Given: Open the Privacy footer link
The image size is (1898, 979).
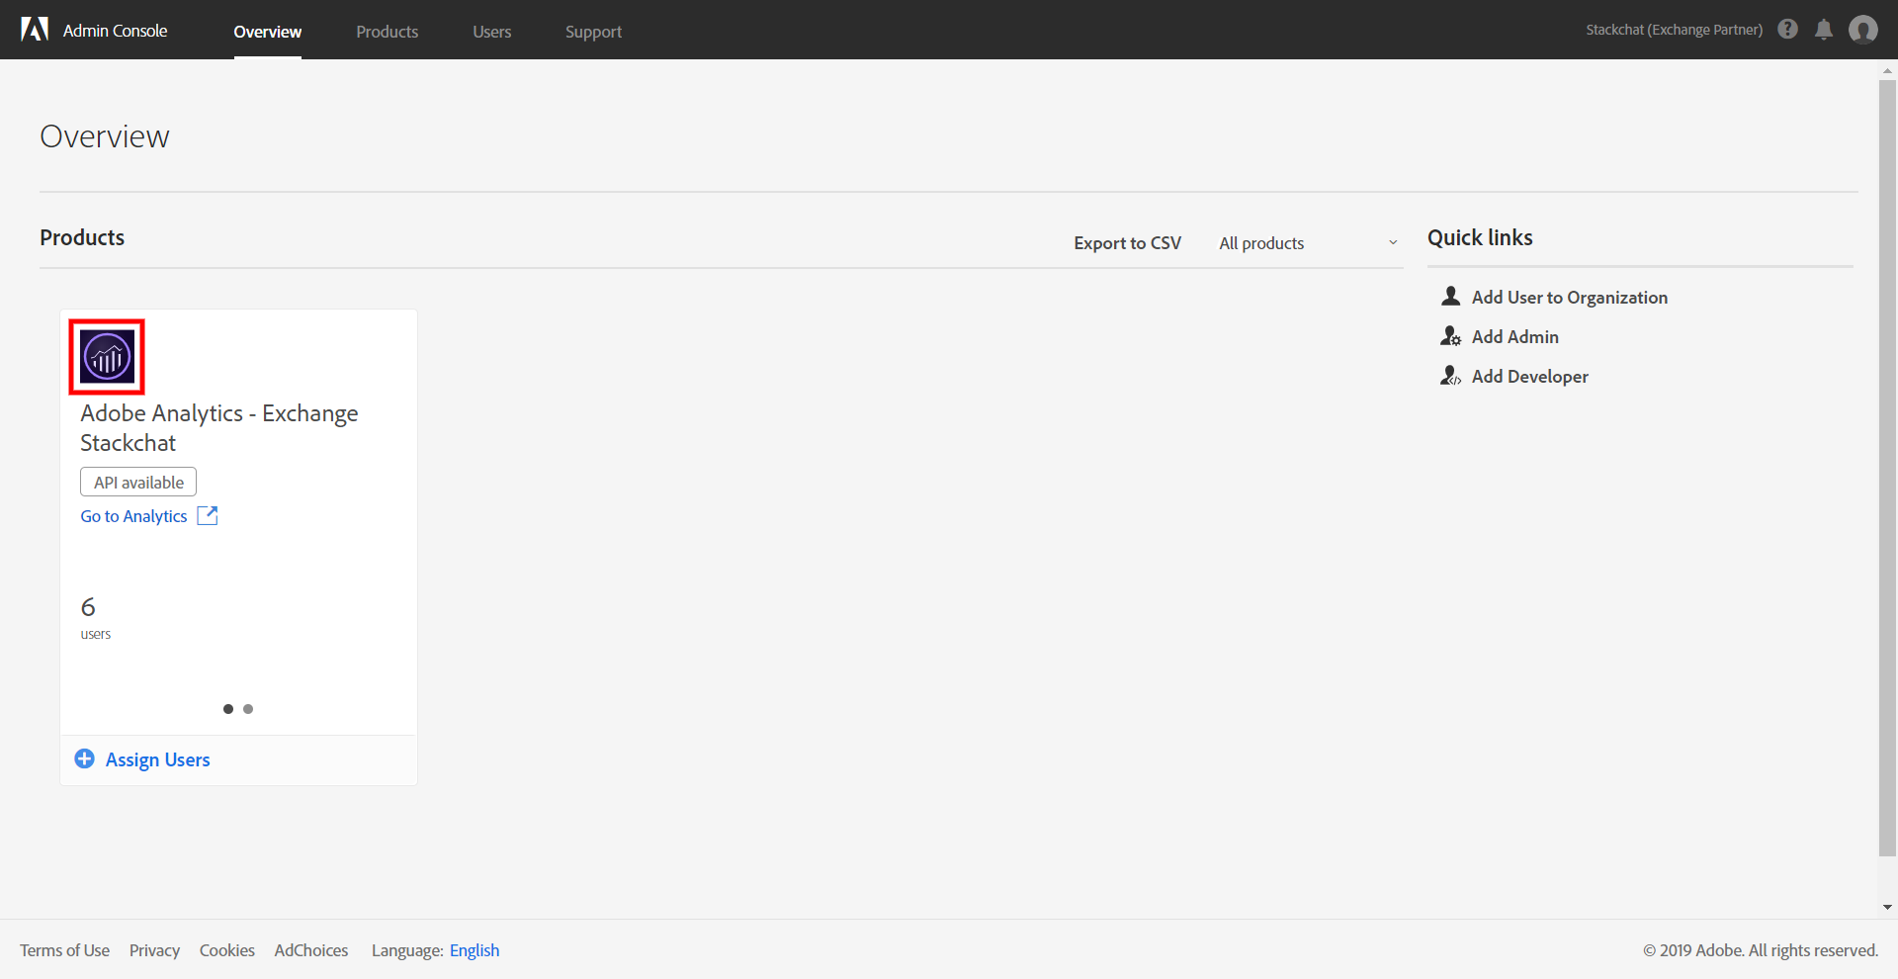Looking at the screenshot, I should pos(155,950).
